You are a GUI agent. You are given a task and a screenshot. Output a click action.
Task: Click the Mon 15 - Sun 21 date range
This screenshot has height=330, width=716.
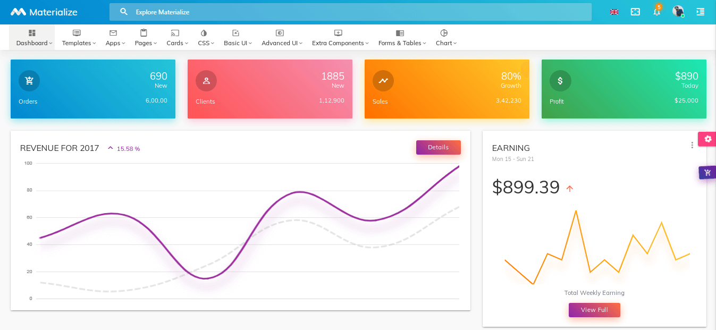[x=513, y=159]
